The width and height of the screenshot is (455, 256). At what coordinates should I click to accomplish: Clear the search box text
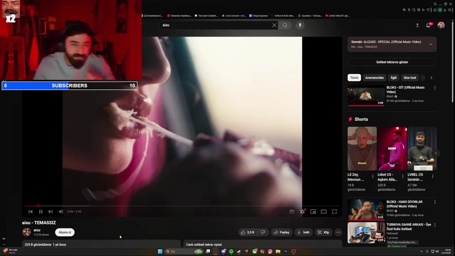pos(274,25)
